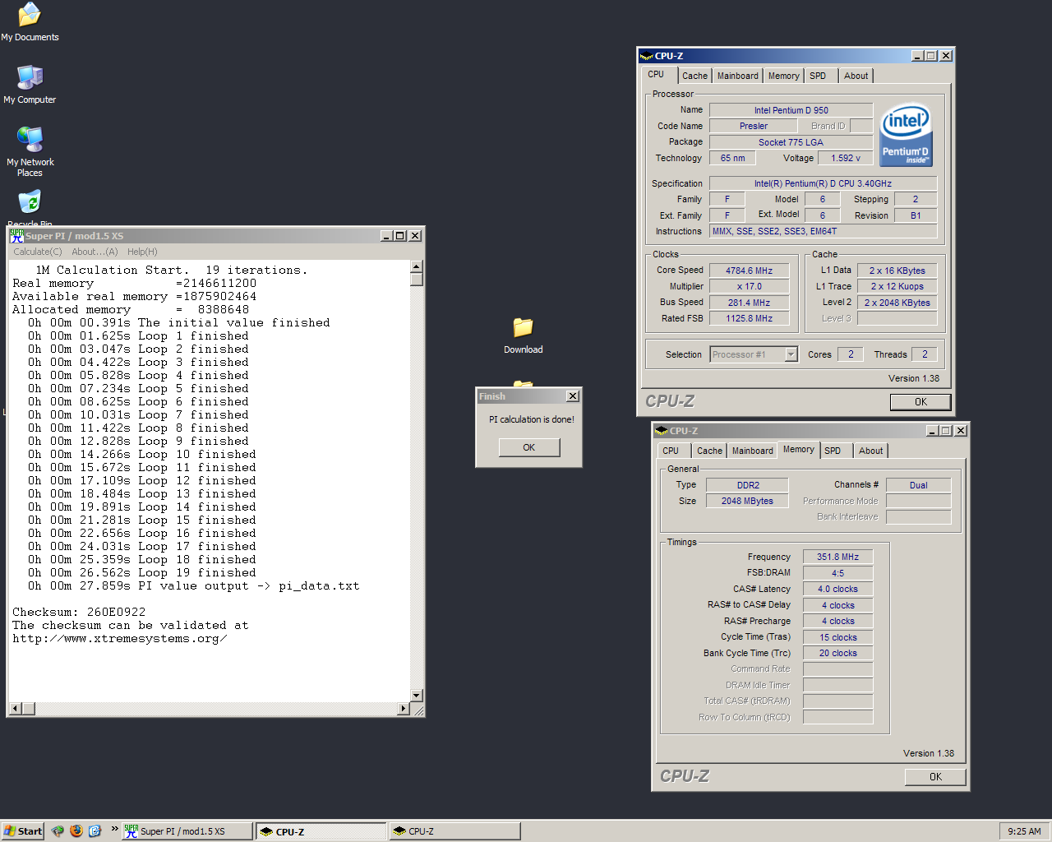Open the Calculate(C) menu in Super PI
The width and height of the screenshot is (1052, 842).
click(x=38, y=252)
